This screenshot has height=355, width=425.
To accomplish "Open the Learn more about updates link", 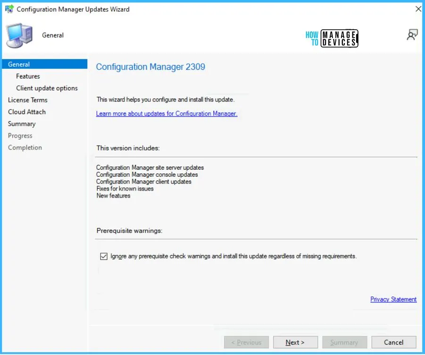I will click(167, 114).
